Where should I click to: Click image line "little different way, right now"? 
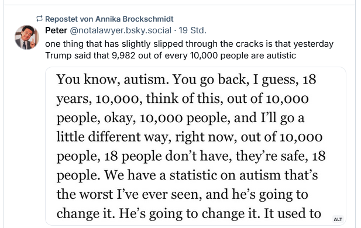[x=190, y=137]
